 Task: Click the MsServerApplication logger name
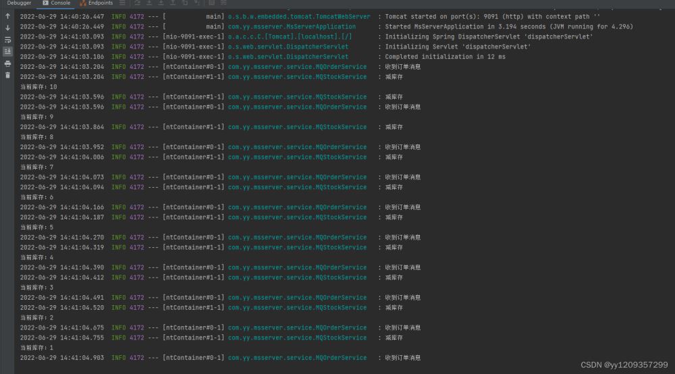[x=292, y=26]
